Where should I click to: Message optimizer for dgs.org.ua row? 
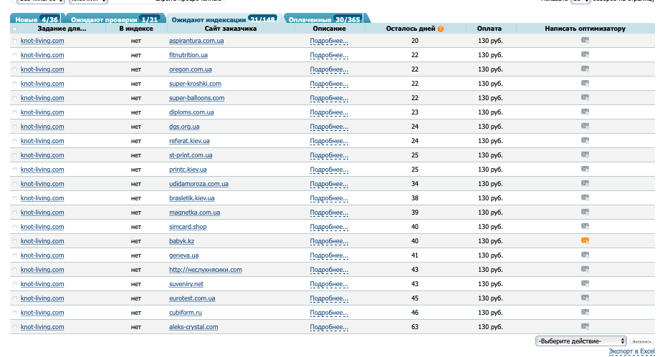point(585,126)
